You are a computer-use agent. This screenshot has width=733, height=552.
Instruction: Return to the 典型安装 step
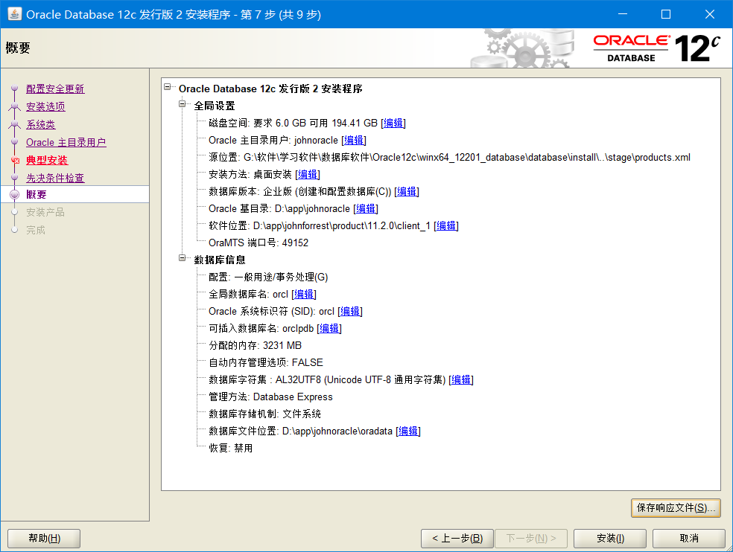point(47,160)
